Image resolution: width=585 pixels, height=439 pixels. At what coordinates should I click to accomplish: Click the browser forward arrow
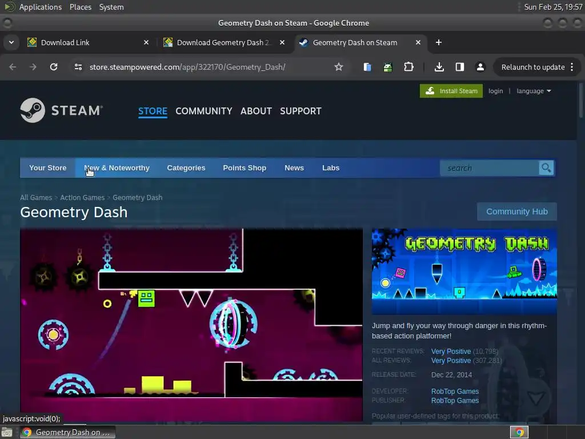coord(33,67)
